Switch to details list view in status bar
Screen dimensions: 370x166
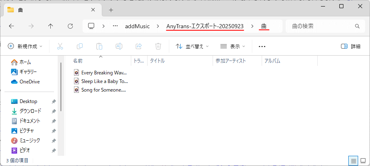pos(353,161)
